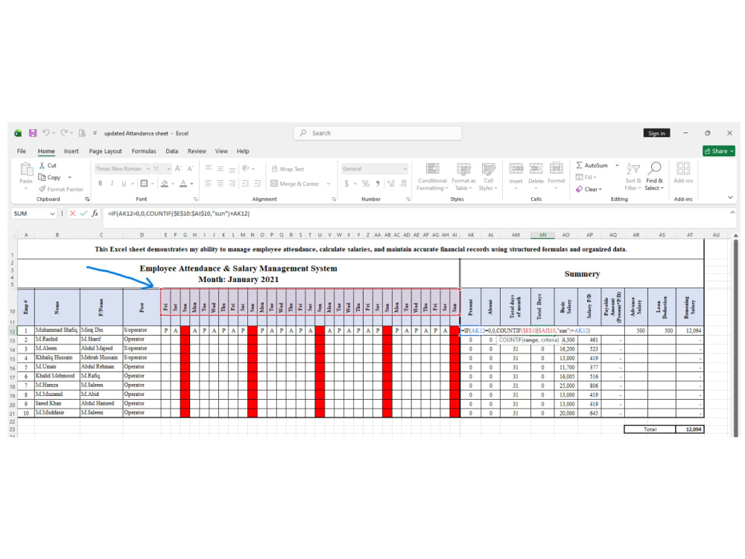
Task: Click the Delete cells icon
Action: point(536,168)
